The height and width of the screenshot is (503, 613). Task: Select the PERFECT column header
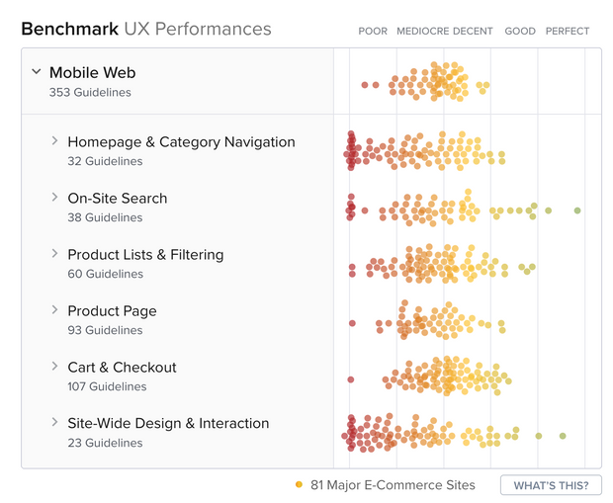click(x=568, y=32)
